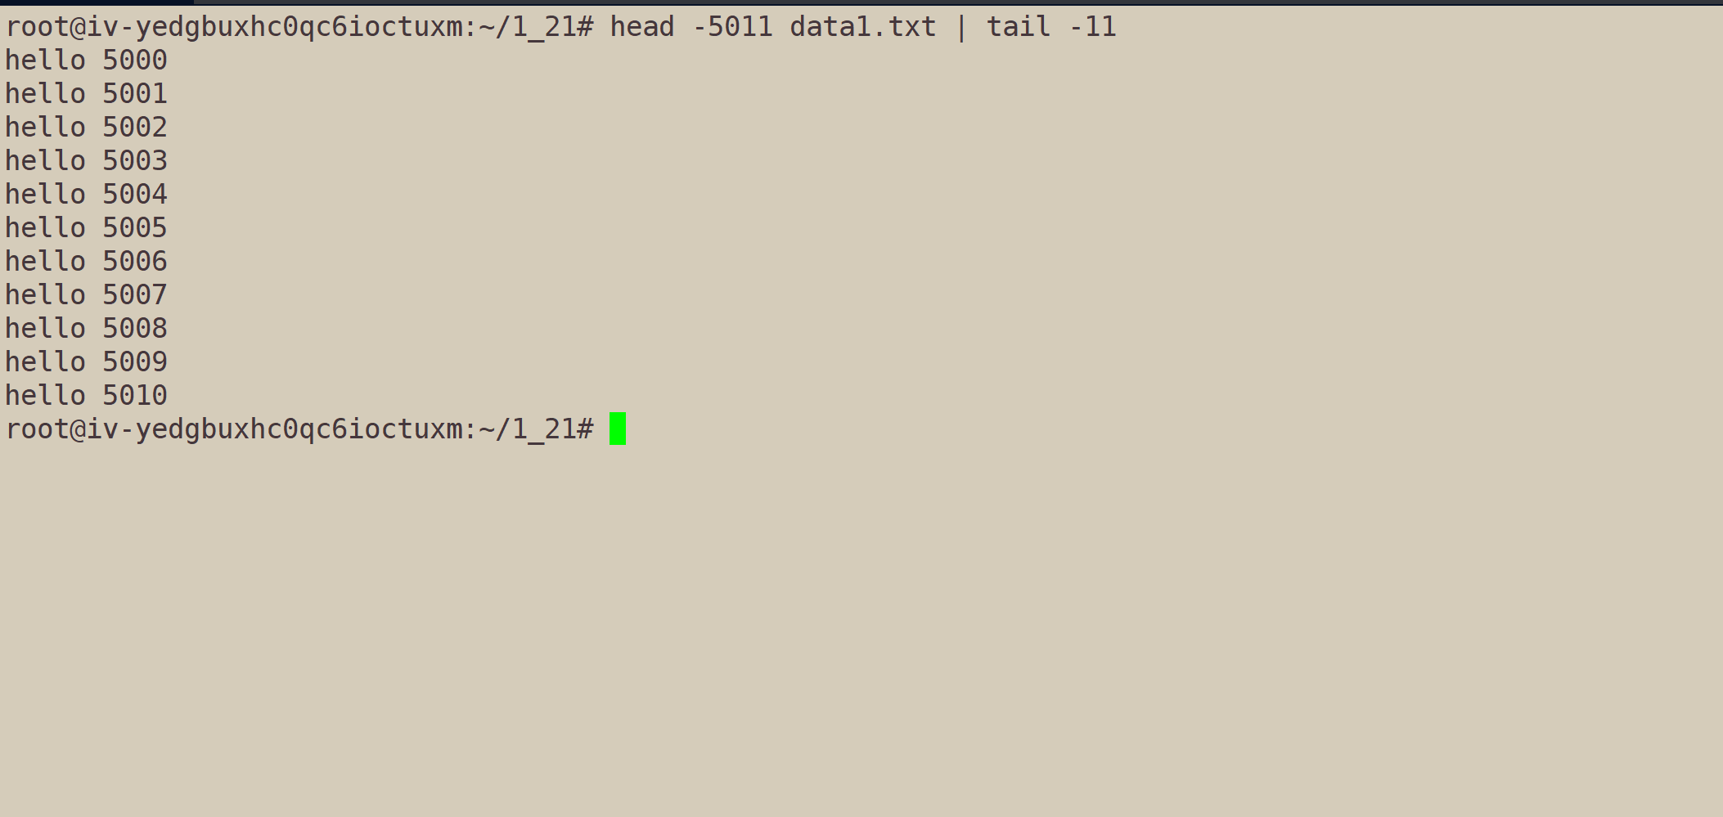Viewport: 1723px width, 817px height.
Task: Click the 'hello 5009' output line
Action: point(86,362)
